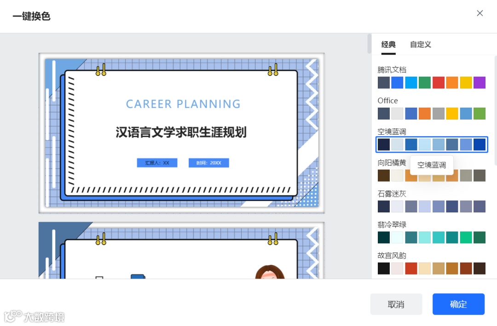Pick the red swatch in 腾讯文档 scheme
The height and width of the screenshot is (326, 497).
[x=439, y=83]
